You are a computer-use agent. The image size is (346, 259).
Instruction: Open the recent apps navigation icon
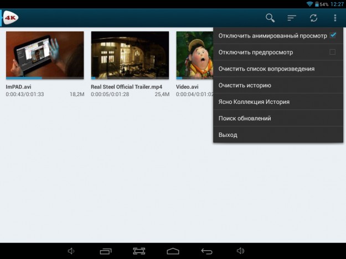[105, 251]
